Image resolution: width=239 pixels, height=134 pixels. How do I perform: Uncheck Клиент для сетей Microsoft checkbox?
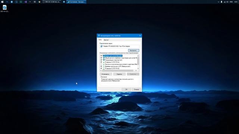[101, 56]
